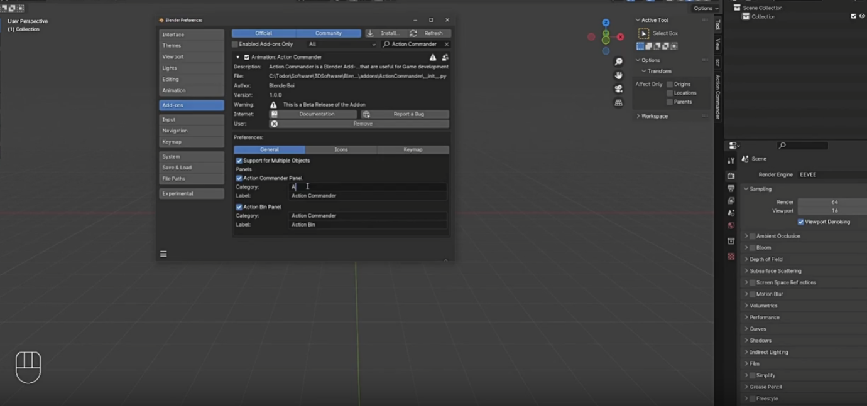This screenshot has height=406, width=867.
Task: Toggle Enabled Add-ons Only checkbox
Action: (x=235, y=44)
